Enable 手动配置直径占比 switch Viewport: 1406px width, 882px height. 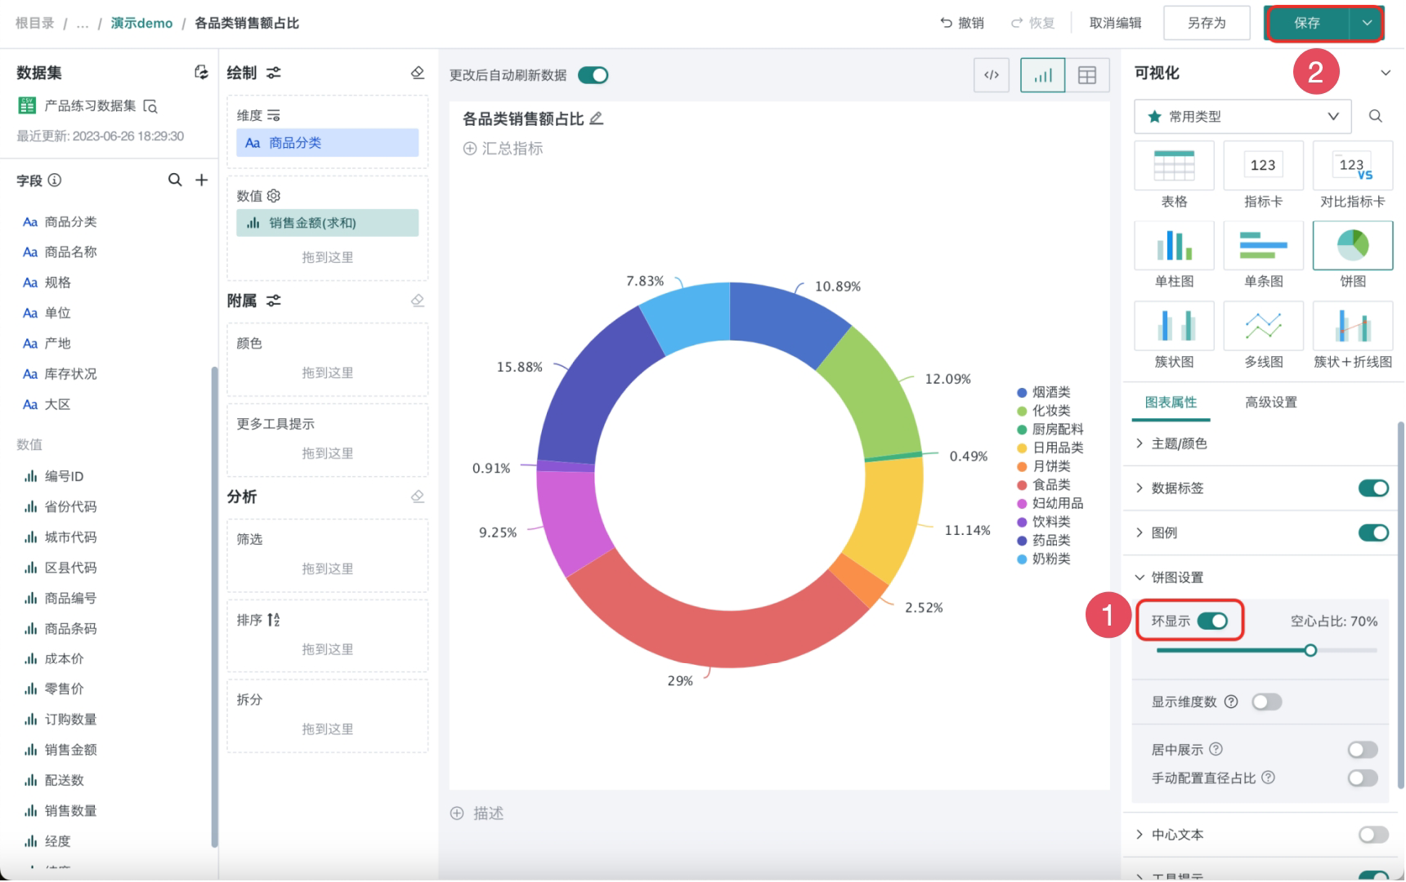tap(1363, 777)
